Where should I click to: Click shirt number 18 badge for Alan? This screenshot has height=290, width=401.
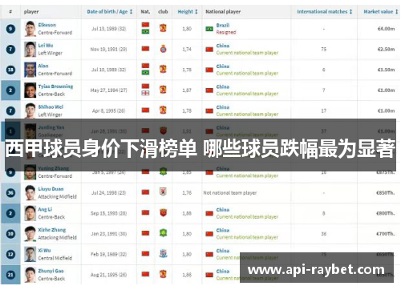click(10, 70)
